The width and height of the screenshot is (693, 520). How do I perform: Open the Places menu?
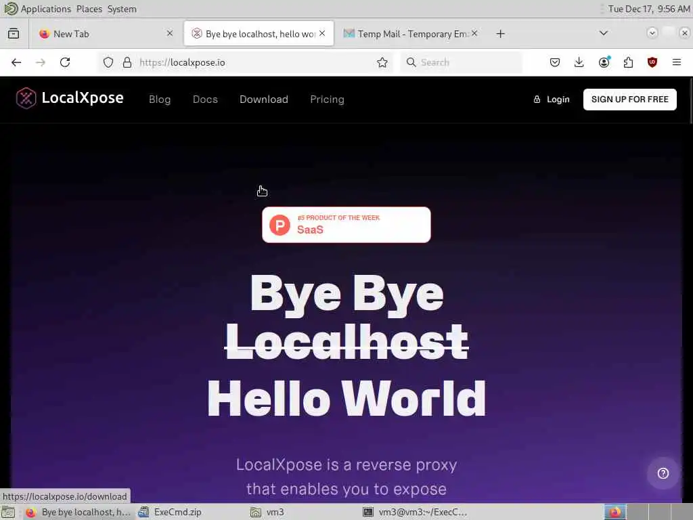pos(89,9)
